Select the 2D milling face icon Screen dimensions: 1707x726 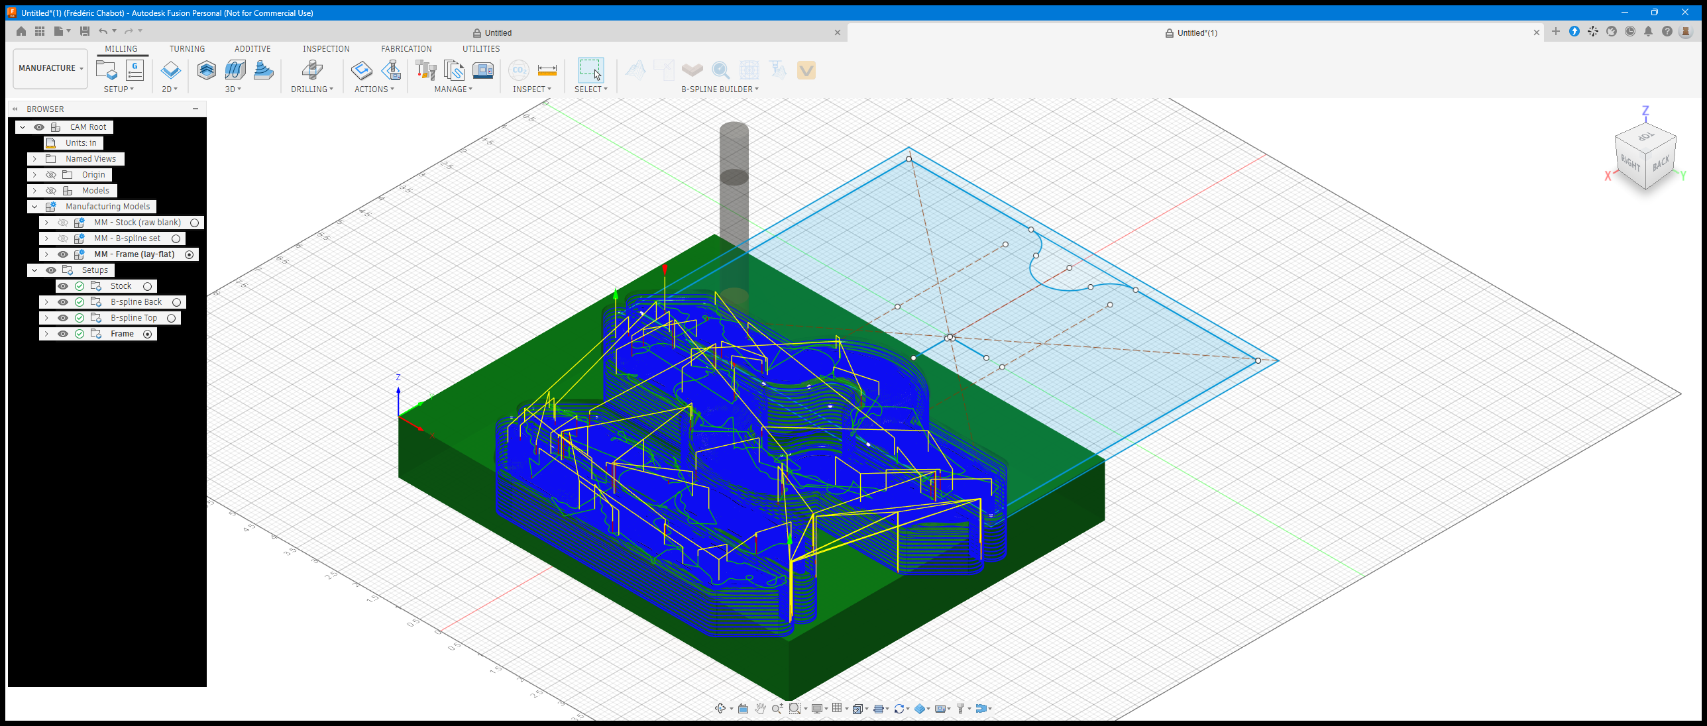click(170, 70)
